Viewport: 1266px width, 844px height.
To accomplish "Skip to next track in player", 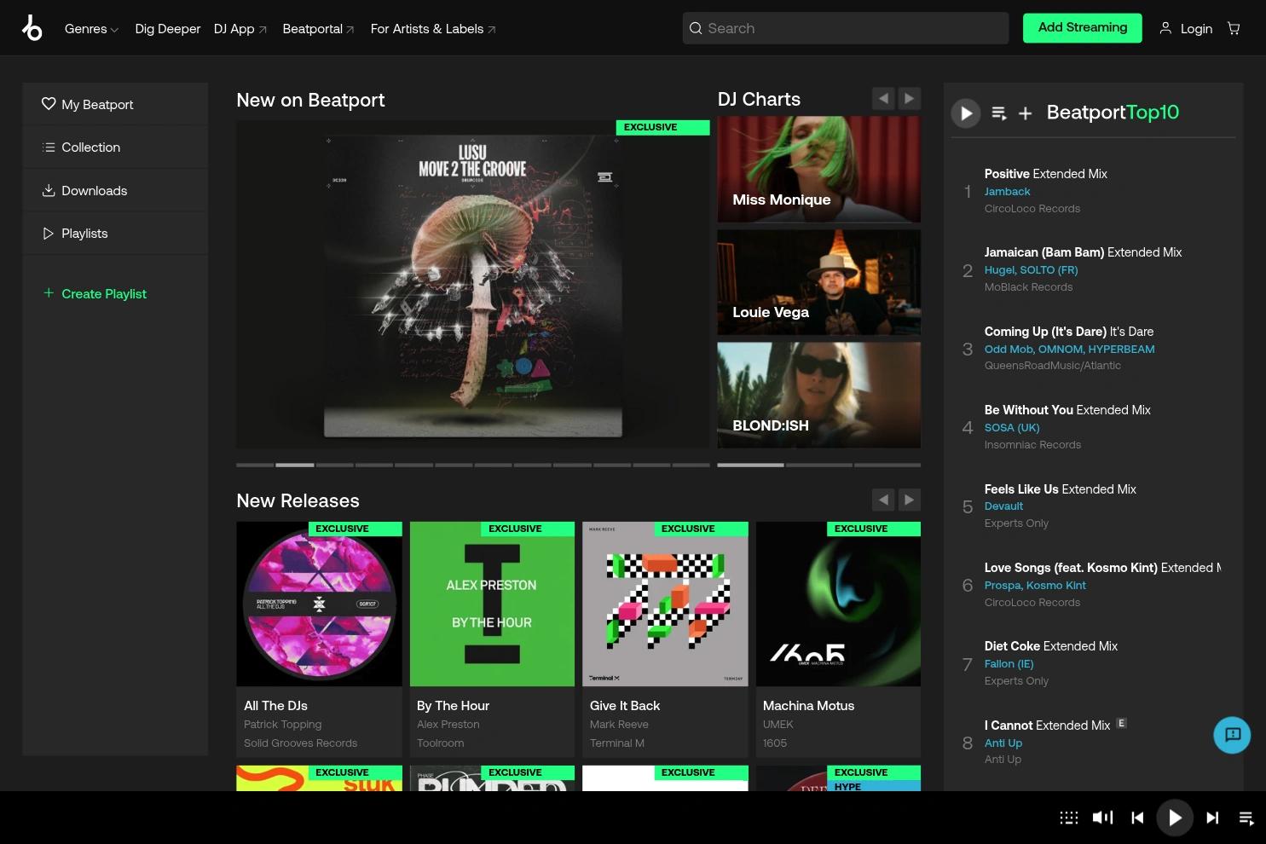I will (x=1212, y=818).
